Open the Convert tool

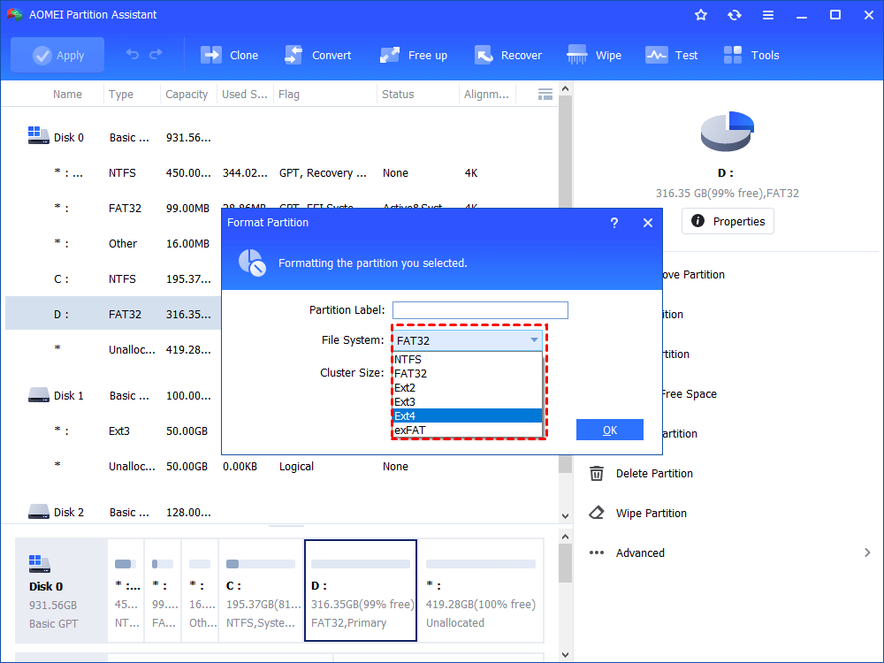point(293,55)
